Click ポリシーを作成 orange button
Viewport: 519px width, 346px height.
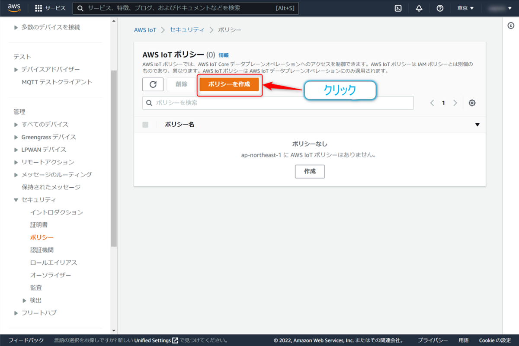[229, 84]
